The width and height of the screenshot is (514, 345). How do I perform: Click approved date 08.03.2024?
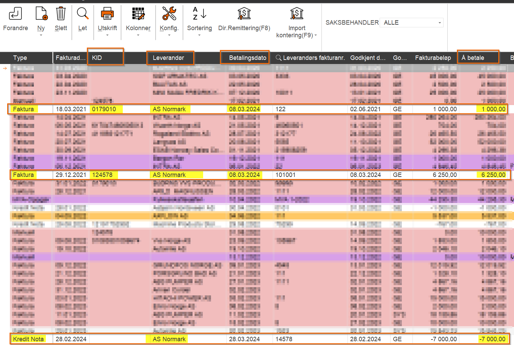365,175
